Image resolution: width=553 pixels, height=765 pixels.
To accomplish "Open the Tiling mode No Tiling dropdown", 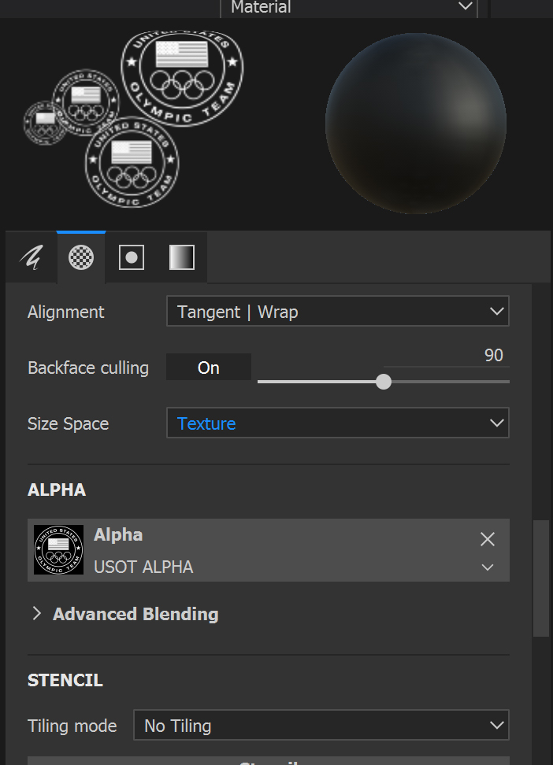I will point(321,726).
